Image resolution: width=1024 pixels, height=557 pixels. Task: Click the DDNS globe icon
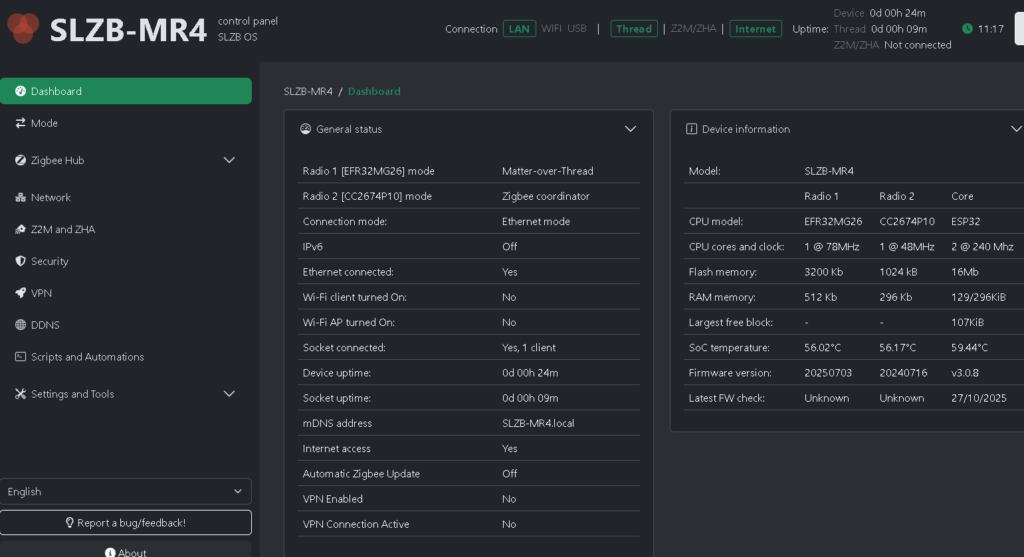click(21, 325)
